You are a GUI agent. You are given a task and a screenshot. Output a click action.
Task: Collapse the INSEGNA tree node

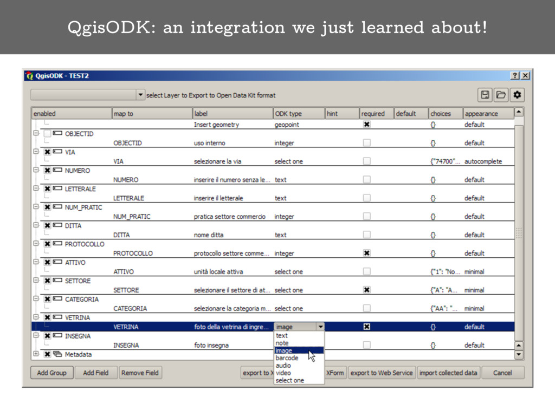36,336
